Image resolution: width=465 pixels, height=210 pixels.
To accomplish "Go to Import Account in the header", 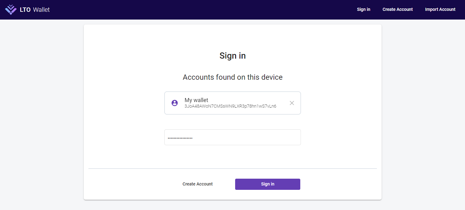I will (x=440, y=9).
